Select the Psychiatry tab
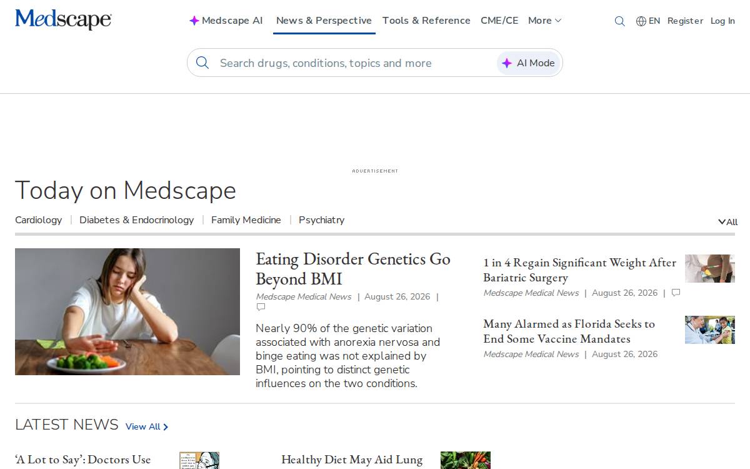750x469 pixels. pos(321,220)
